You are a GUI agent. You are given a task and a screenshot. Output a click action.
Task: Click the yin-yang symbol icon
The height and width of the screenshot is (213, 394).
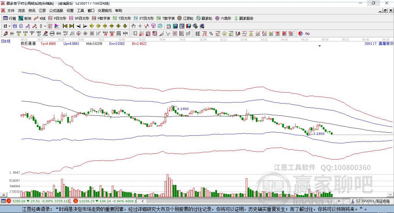click(x=301, y=34)
